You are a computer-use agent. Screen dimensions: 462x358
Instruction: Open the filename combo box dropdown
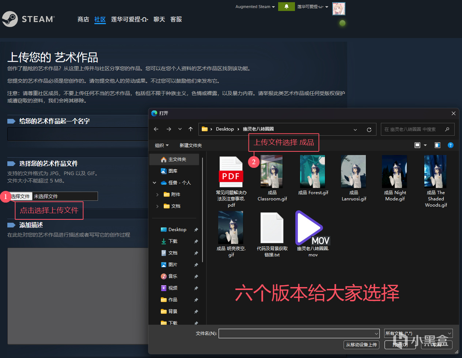(x=376, y=333)
